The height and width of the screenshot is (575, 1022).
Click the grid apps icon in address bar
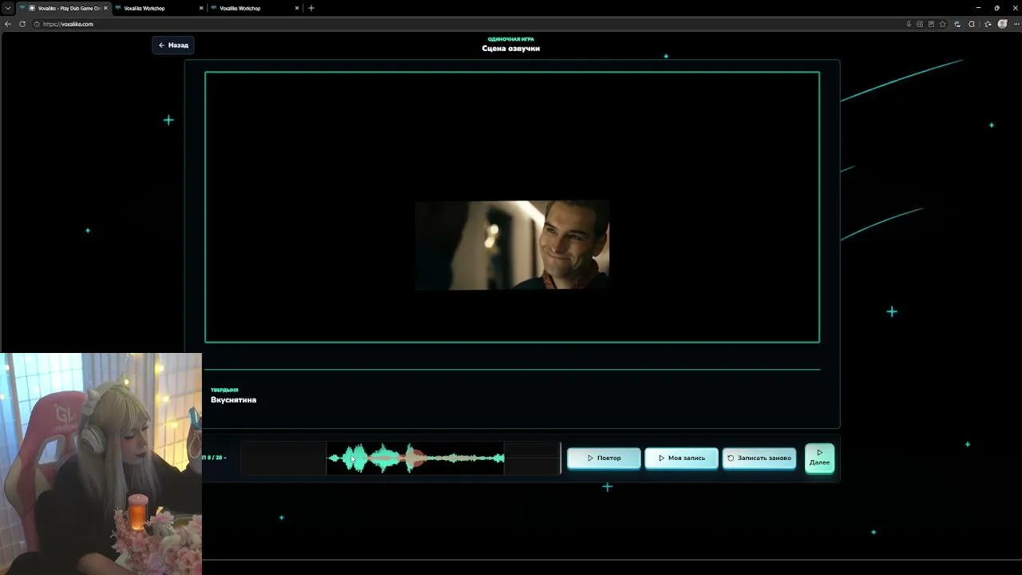(x=920, y=24)
